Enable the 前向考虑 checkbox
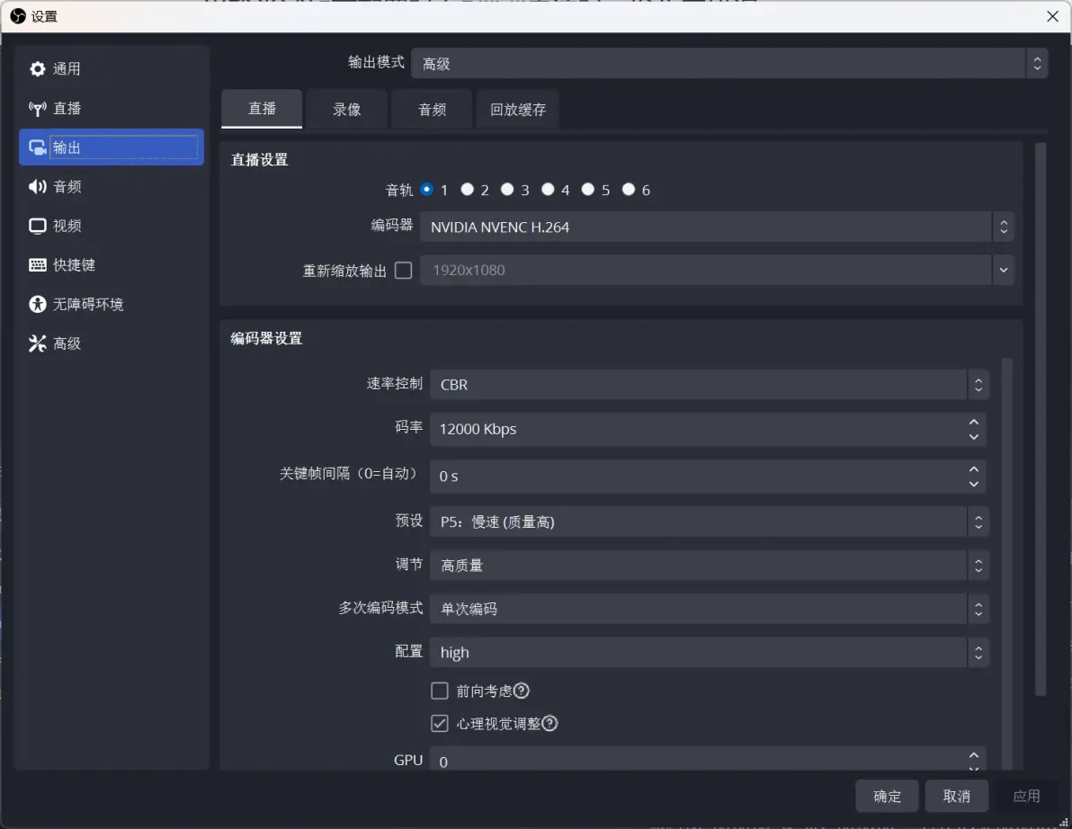This screenshot has height=829, width=1072. (440, 691)
